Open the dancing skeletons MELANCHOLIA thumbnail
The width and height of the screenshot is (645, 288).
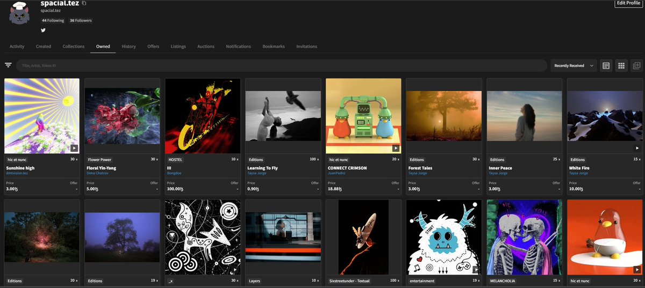525,237
